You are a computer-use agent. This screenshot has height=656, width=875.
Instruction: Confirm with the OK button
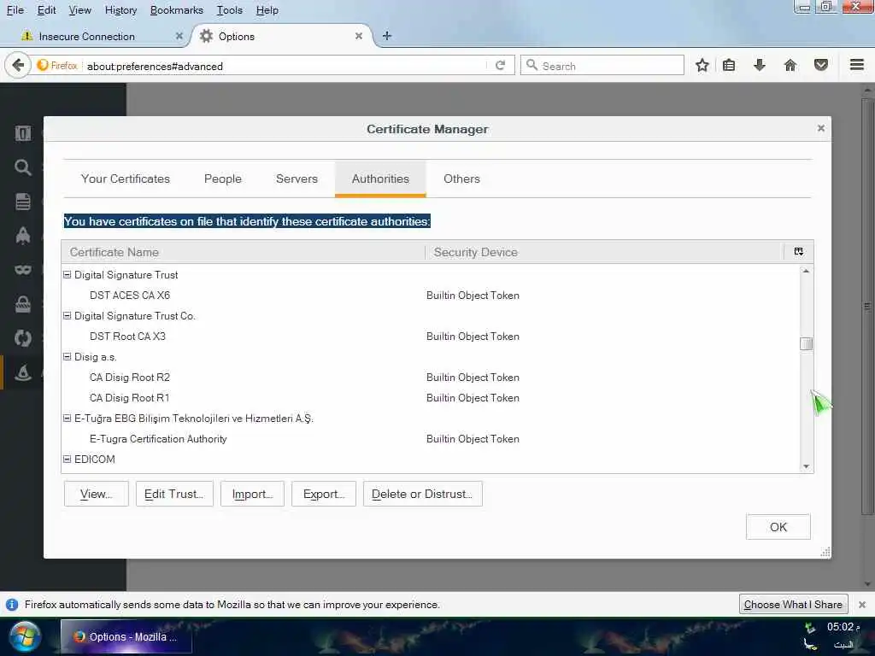click(x=778, y=526)
